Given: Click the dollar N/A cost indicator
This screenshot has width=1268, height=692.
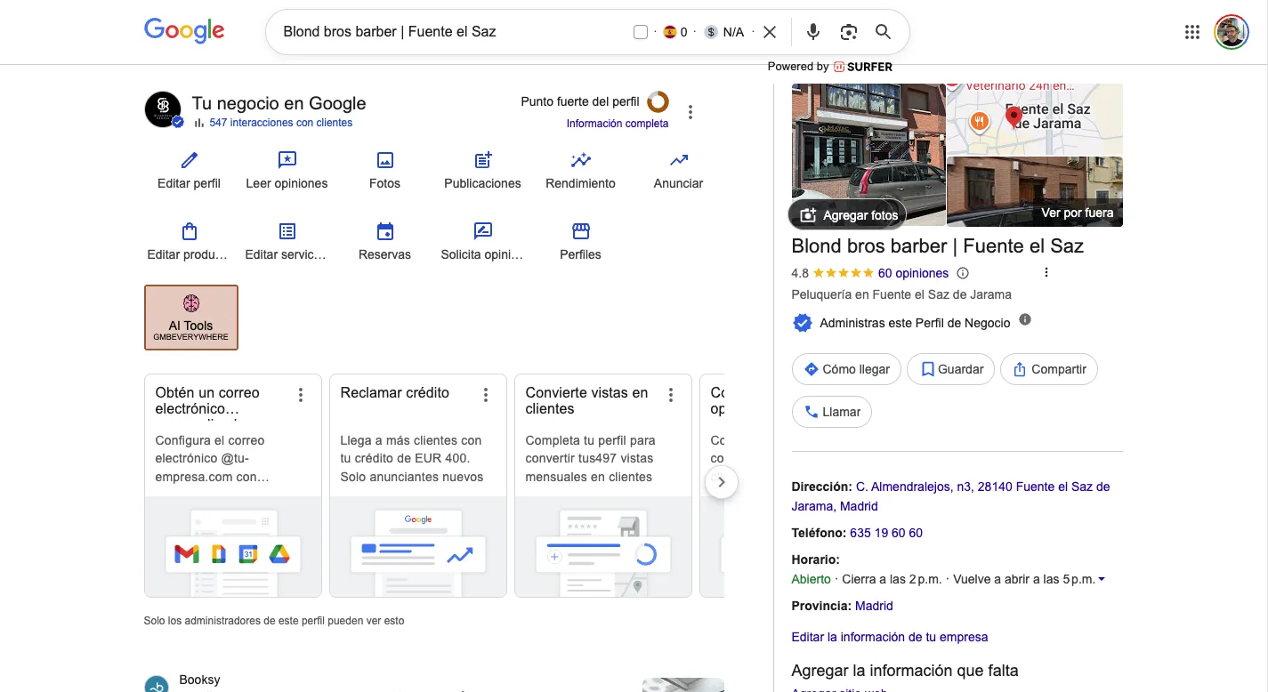Looking at the screenshot, I should click(x=723, y=32).
